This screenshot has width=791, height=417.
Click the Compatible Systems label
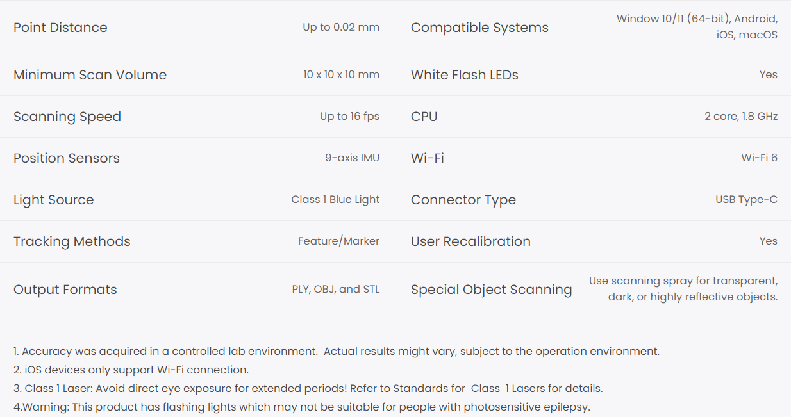pyautogui.click(x=479, y=28)
